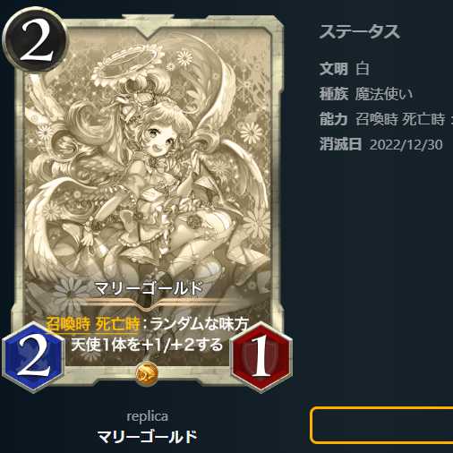The image size is (453, 453).
Task: Click the 能力 召喚時 死亡時 row
Action: (386, 119)
